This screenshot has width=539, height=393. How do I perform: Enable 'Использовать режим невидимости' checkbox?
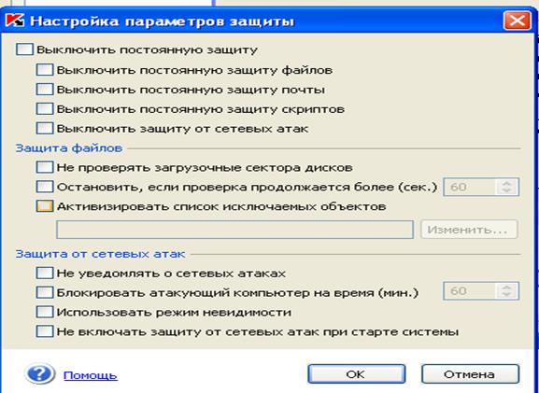pos(45,312)
